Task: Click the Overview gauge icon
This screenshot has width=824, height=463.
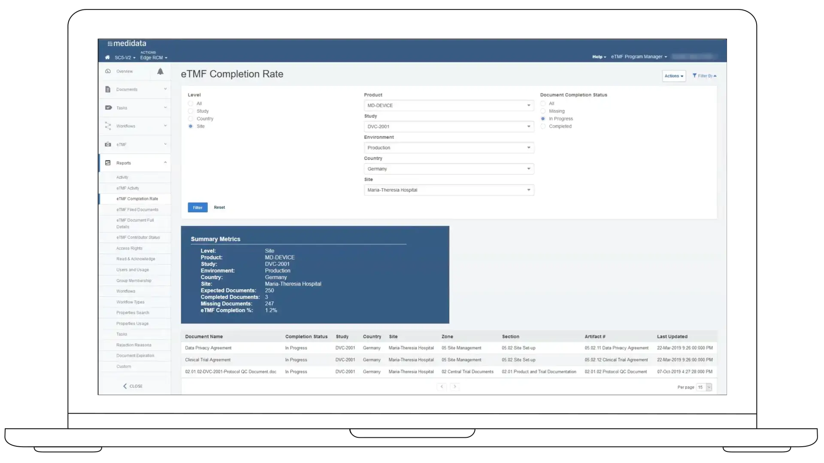Action: pyautogui.click(x=108, y=71)
